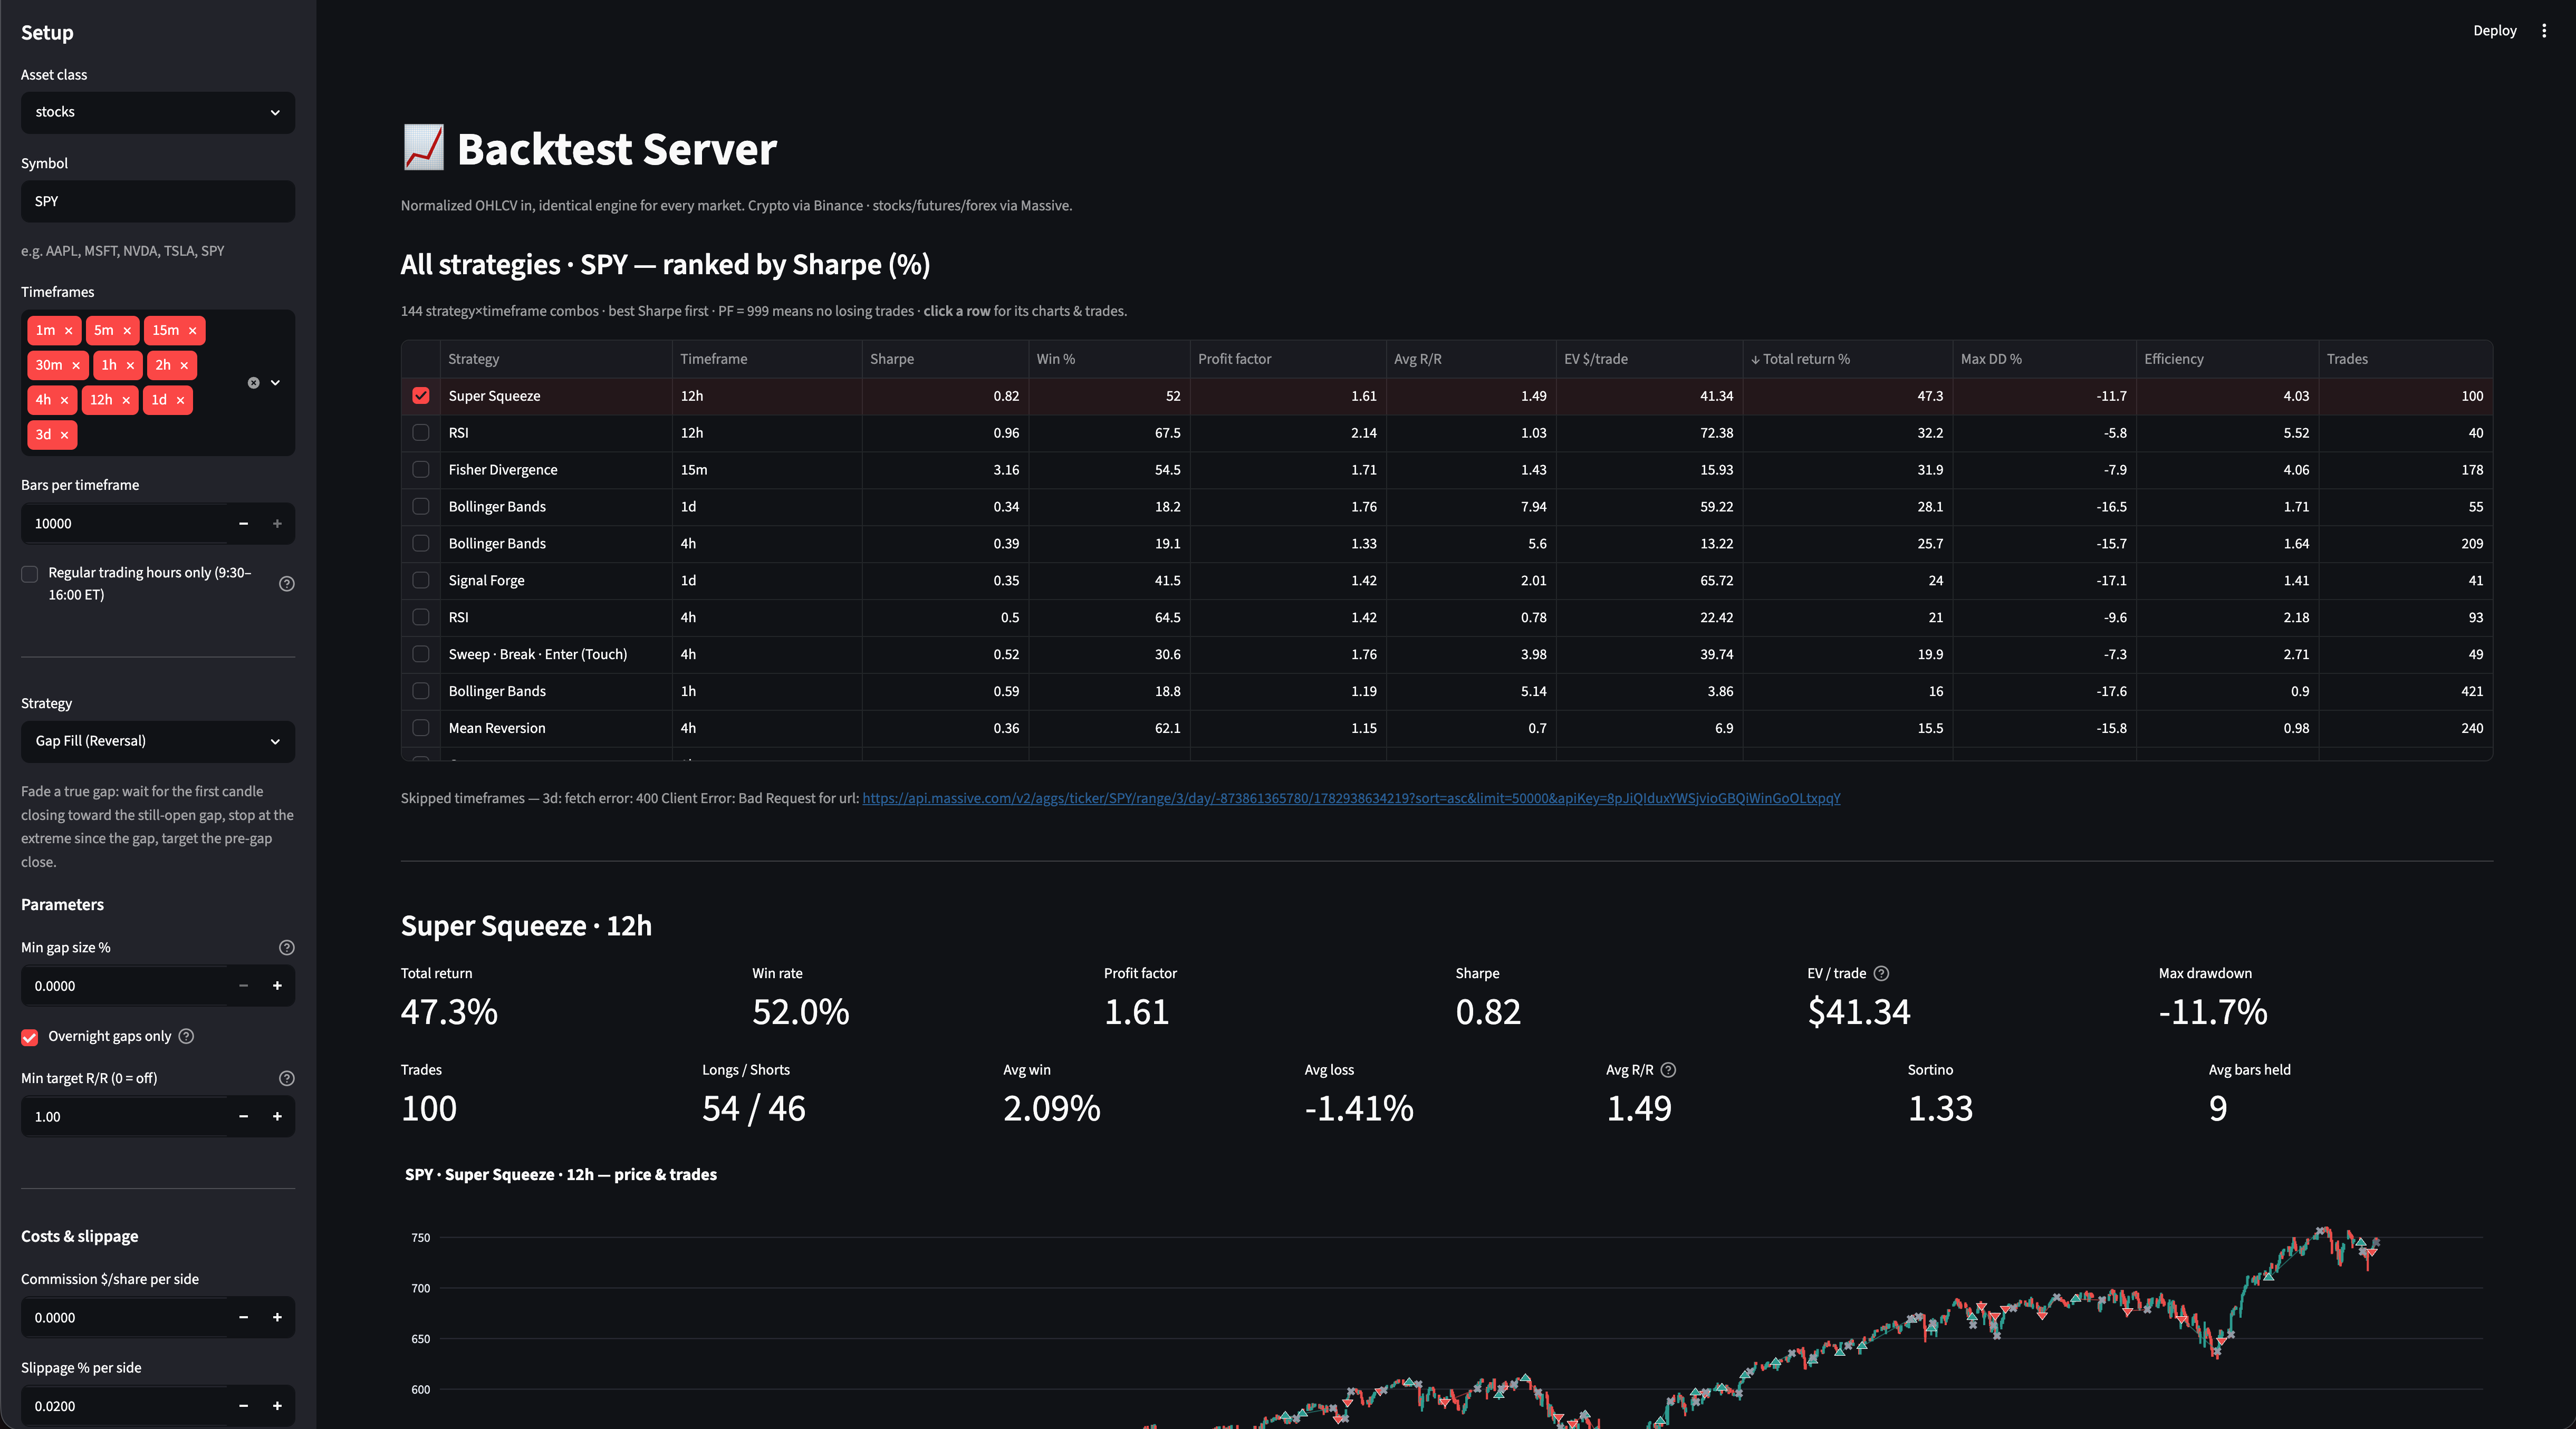Focus the Symbol input field containing SPY
2576x1429 pixels.
coord(158,201)
